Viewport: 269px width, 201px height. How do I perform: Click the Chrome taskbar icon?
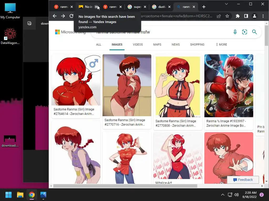pos(32,195)
